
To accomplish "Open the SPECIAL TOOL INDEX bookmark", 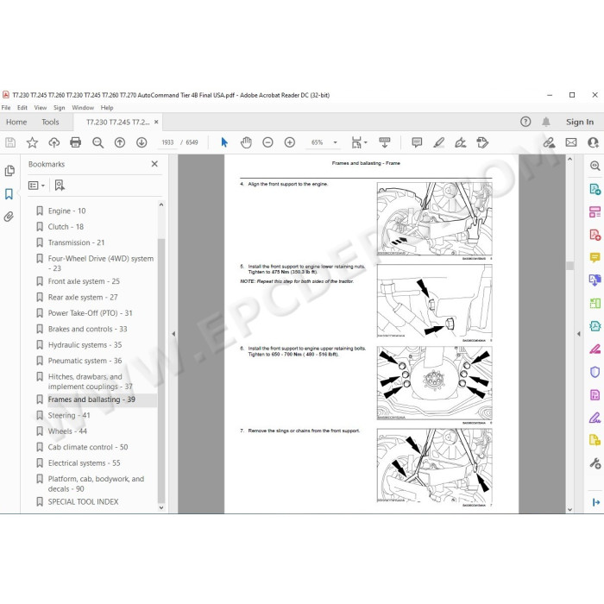I will 83,501.
